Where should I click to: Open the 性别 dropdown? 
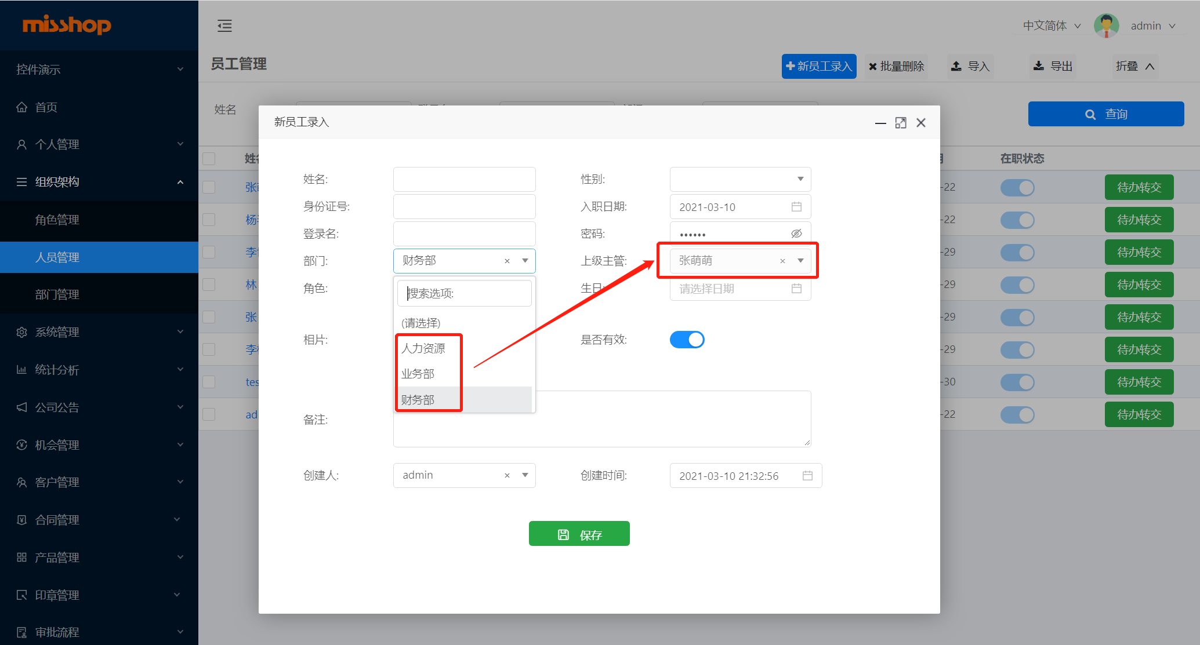tap(740, 179)
